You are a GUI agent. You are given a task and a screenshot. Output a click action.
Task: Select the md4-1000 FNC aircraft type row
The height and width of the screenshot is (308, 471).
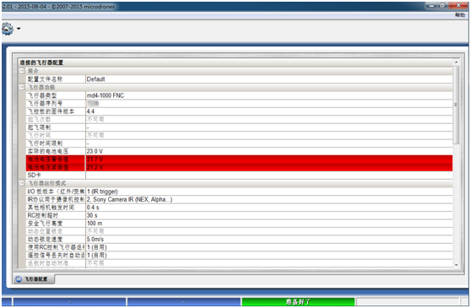pos(240,95)
